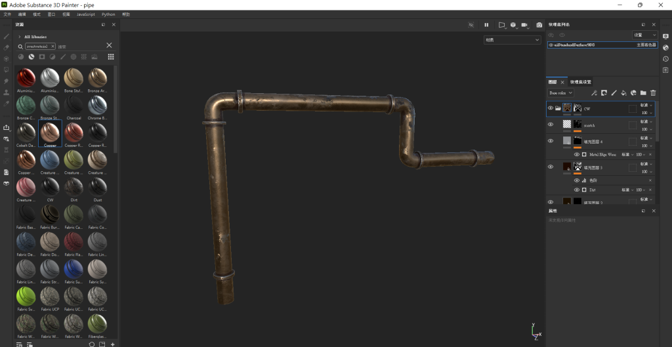Hide the Metal Edge Wear effect
Image resolution: width=672 pixels, height=347 pixels.
pos(577,155)
